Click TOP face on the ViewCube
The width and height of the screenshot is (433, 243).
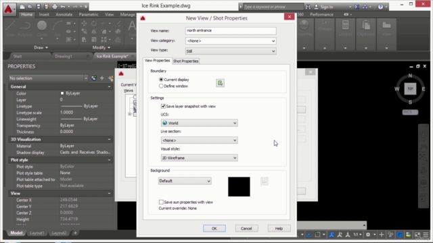[410, 88]
